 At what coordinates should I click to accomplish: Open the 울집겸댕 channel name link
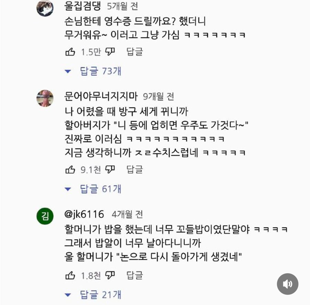[x=82, y=6]
